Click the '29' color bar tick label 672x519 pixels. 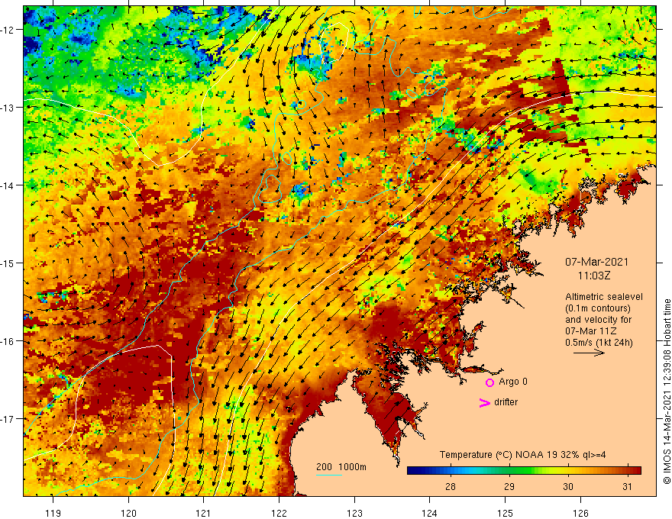[509, 486]
